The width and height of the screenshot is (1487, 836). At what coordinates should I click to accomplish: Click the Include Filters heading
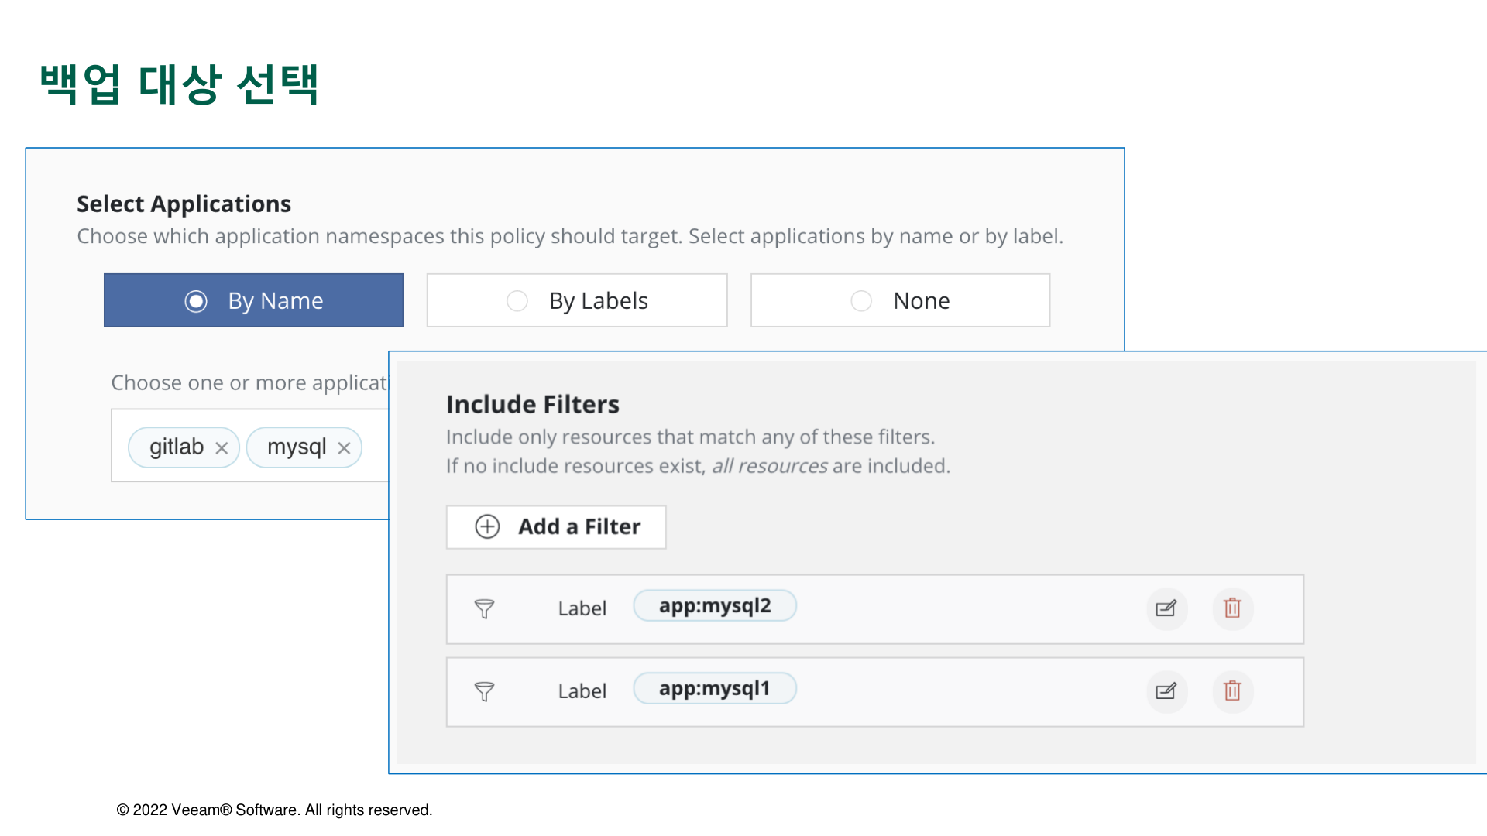click(533, 404)
